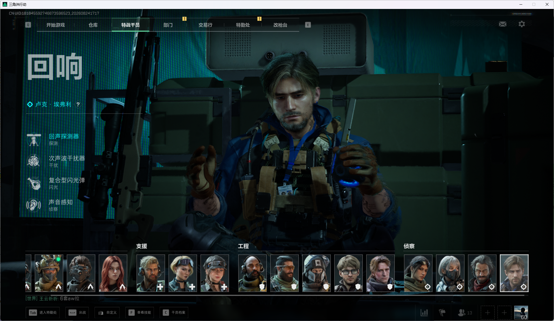The width and height of the screenshot is (554, 321).
Task: Select the red-haired woman operator portrait
Action: 113,273
